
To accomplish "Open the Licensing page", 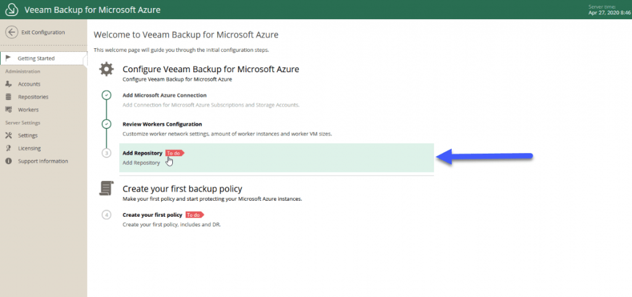I will point(30,148).
